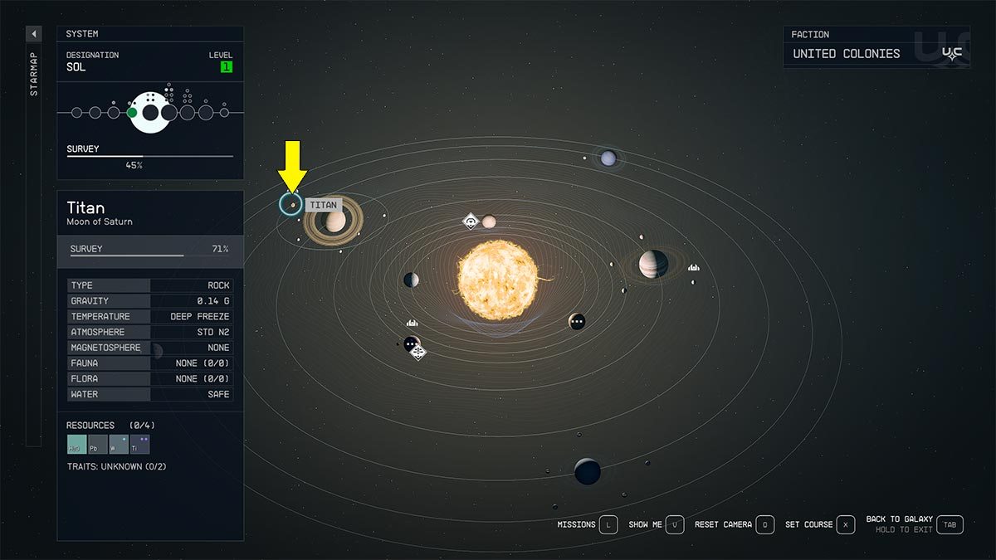Select the GRAVITY 0.14 G row

point(150,301)
